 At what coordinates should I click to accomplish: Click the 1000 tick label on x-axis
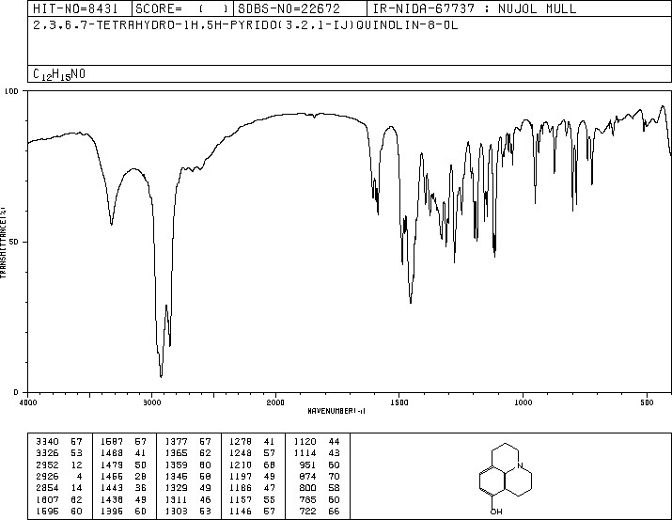click(523, 402)
